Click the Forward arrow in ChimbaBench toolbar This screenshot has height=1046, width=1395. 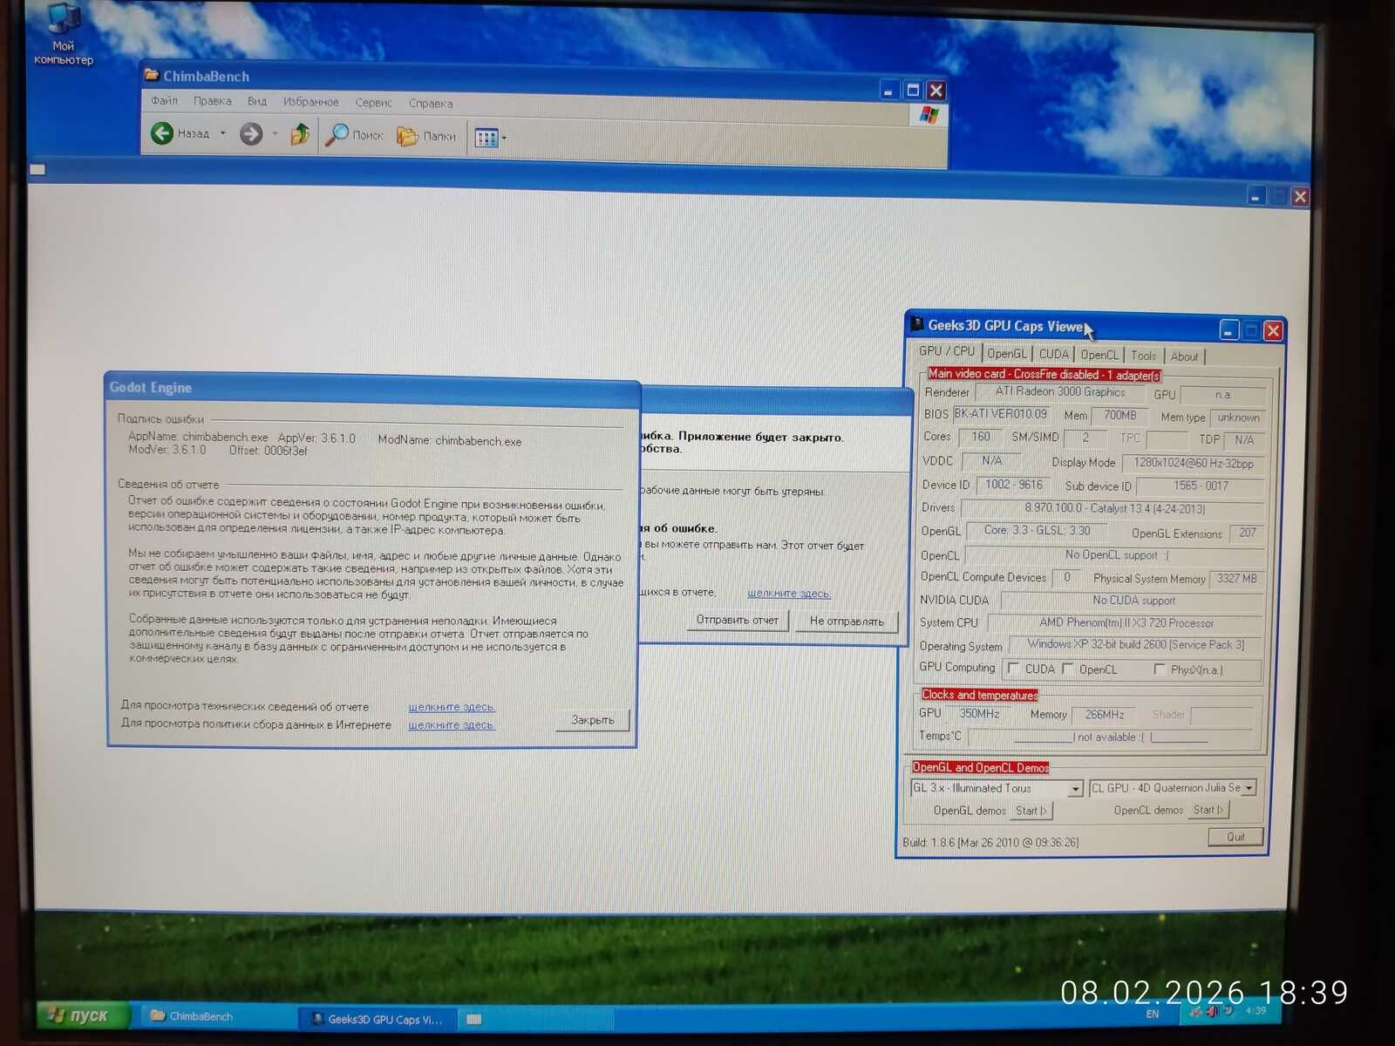251,134
